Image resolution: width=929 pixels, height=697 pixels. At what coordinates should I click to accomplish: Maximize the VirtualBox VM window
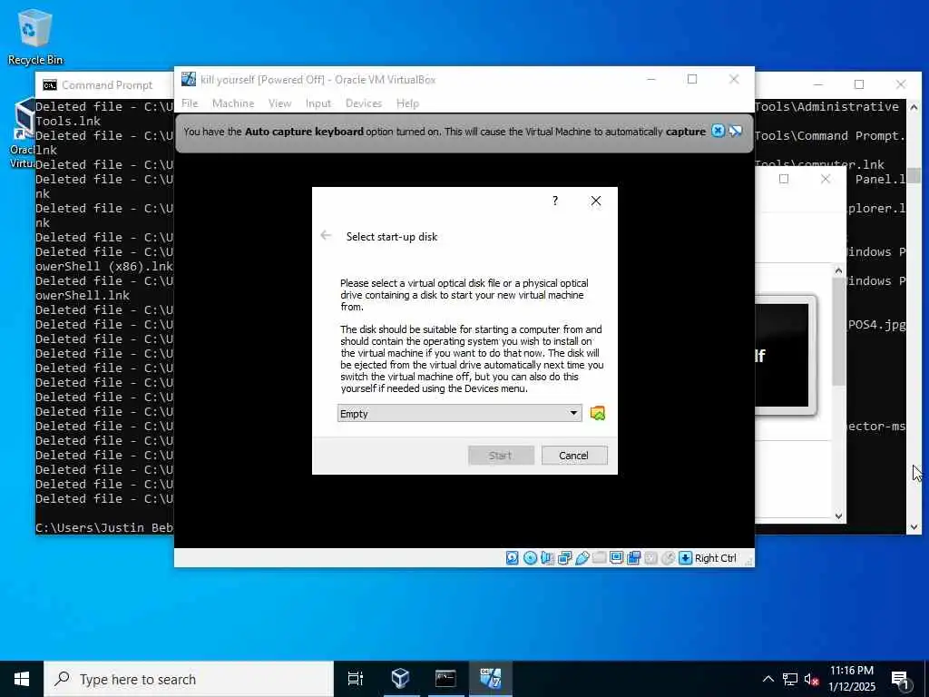(x=692, y=79)
